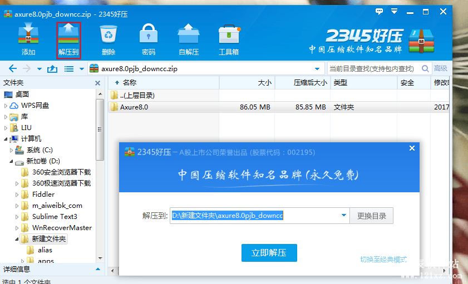Open the 工具箱 (Toolbox) icon
The image size is (468, 284).
(x=229, y=39)
